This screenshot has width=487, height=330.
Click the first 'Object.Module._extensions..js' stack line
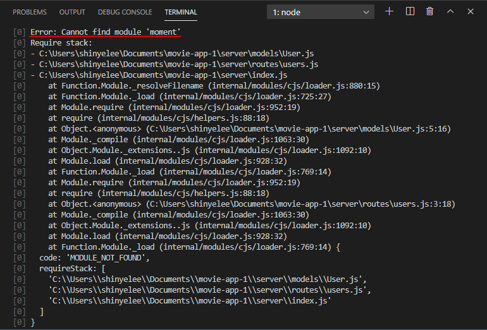[209, 150]
